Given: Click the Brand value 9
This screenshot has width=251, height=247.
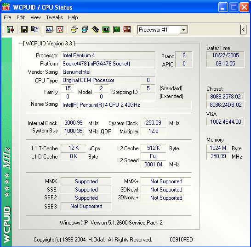Looking at the screenshot, I should click(184, 55).
